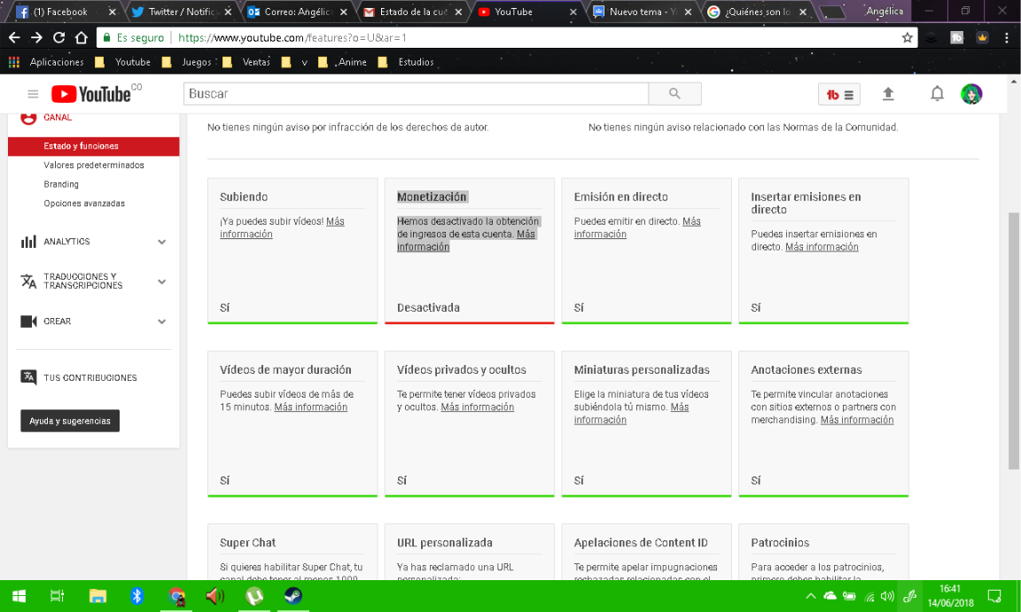Image resolution: width=1021 pixels, height=612 pixels.
Task: Open Más información under Vídeos privados y ocultos
Action: tap(478, 407)
